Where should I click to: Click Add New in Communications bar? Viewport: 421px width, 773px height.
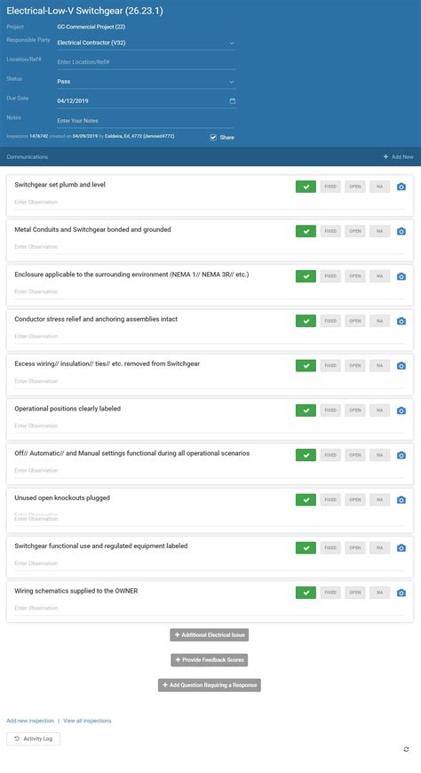tap(398, 156)
